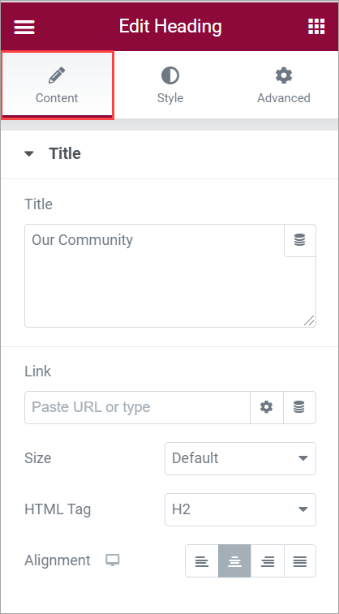Open the Size dropdown
The image size is (339, 614).
pos(240,458)
